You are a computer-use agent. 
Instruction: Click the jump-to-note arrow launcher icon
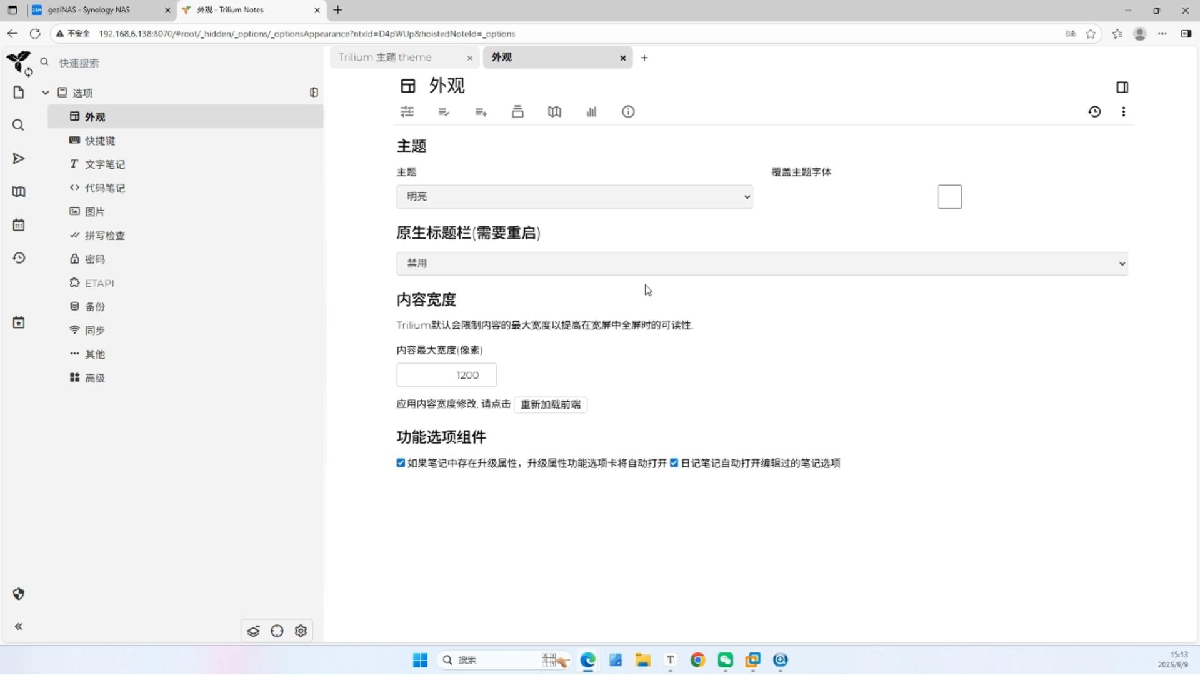pyautogui.click(x=19, y=159)
